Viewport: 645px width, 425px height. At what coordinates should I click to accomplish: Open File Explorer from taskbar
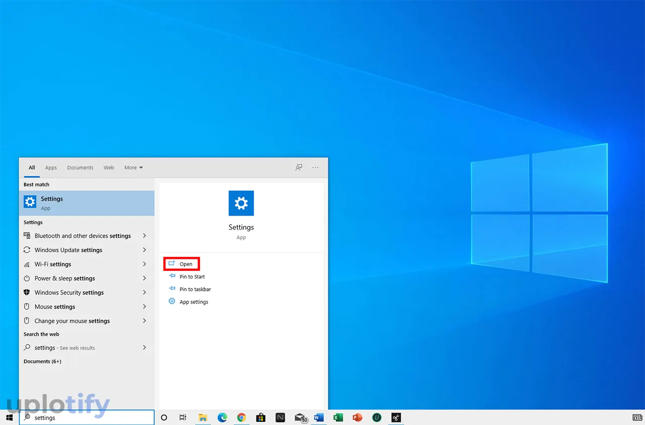click(x=203, y=417)
